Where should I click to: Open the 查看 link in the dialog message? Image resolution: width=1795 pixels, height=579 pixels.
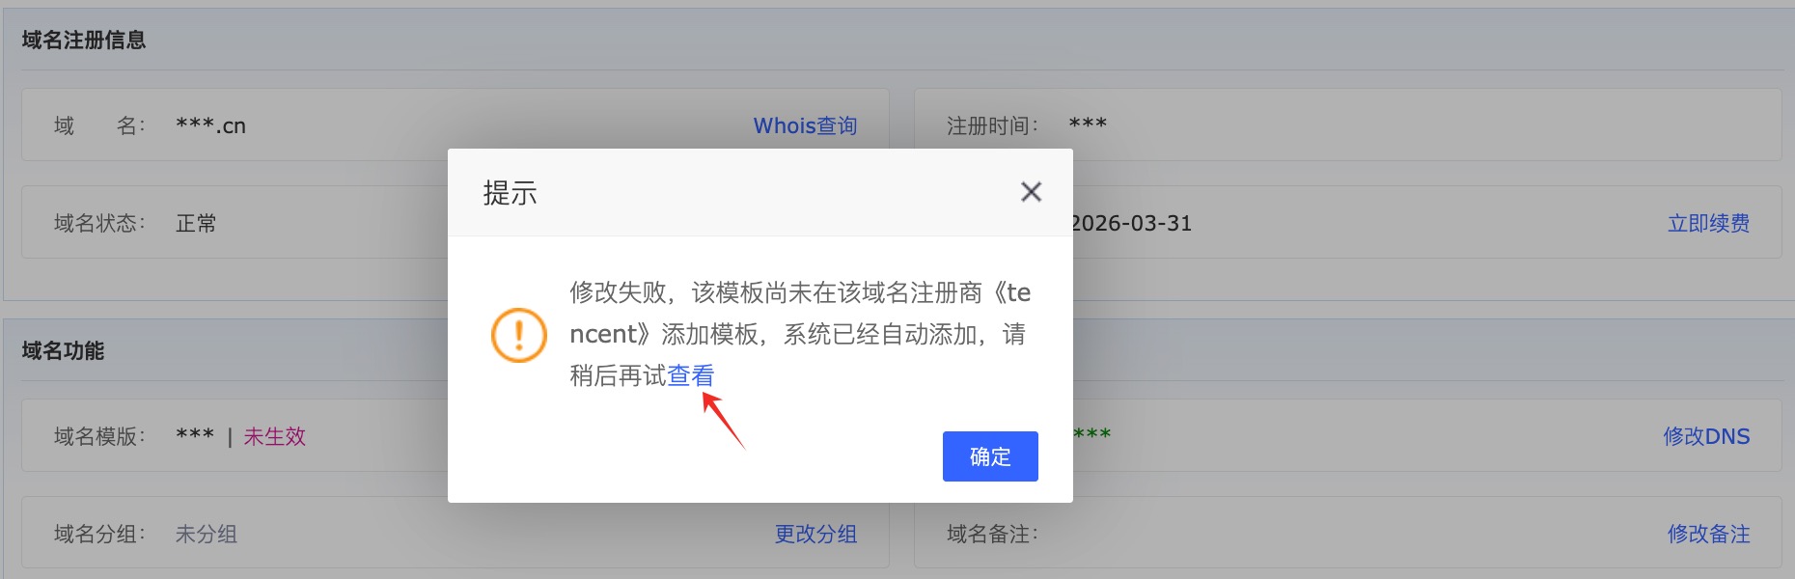coord(691,375)
